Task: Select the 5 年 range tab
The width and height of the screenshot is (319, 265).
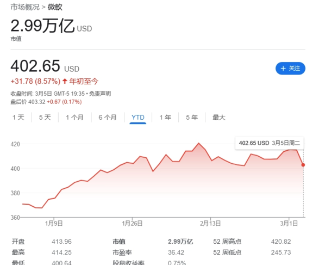Action: pos(192,118)
